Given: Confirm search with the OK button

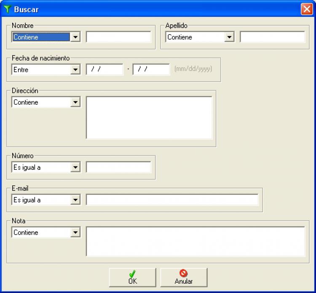Looking at the screenshot, I should point(133,277).
